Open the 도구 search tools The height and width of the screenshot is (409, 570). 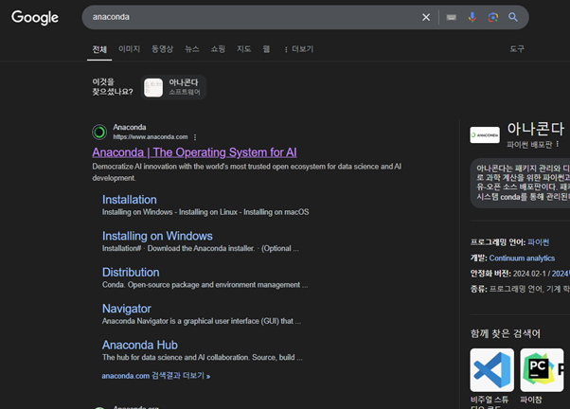[x=517, y=49]
